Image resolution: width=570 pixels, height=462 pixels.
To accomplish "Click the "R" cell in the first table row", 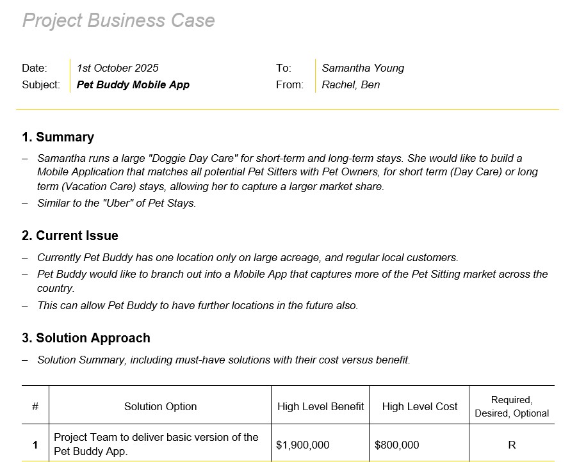I will pos(511,445).
